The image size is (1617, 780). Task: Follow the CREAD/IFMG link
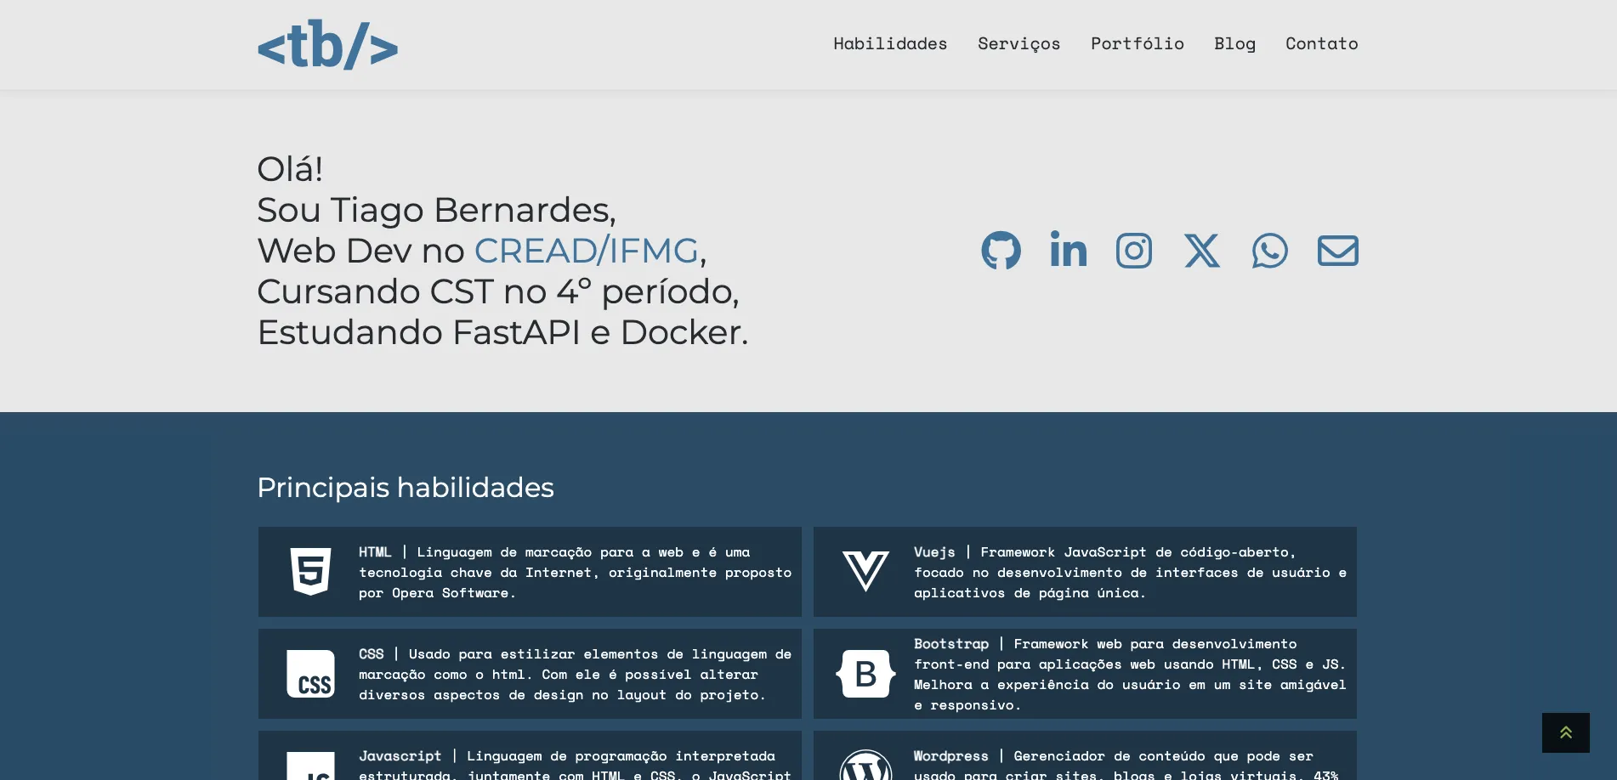(586, 251)
